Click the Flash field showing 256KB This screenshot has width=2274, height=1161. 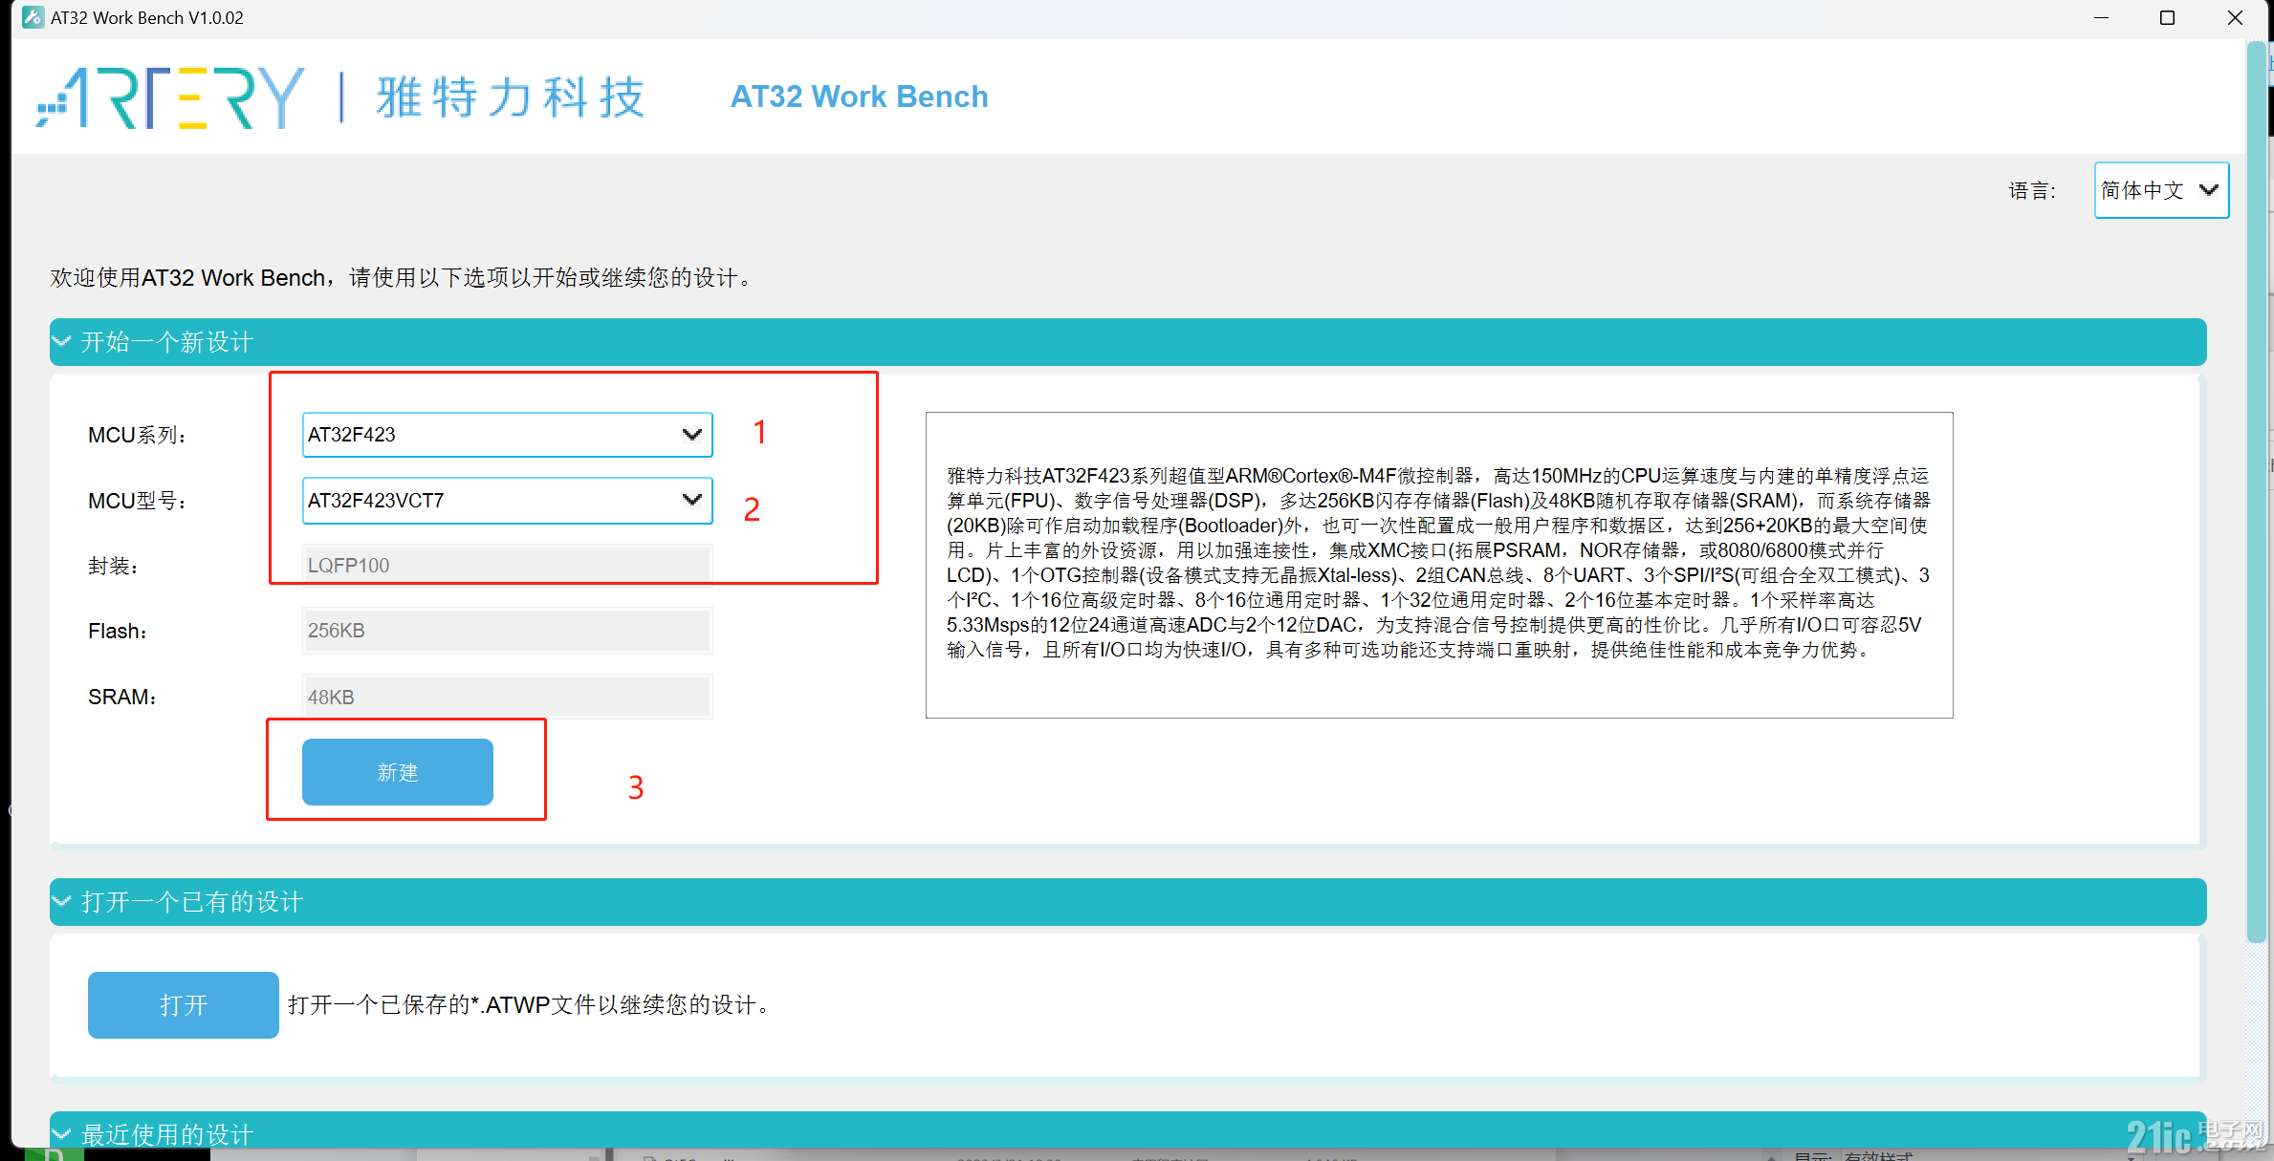[x=507, y=631]
